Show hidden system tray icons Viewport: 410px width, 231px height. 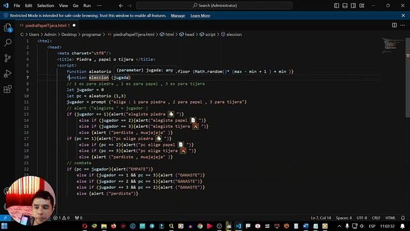pos(339,226)
